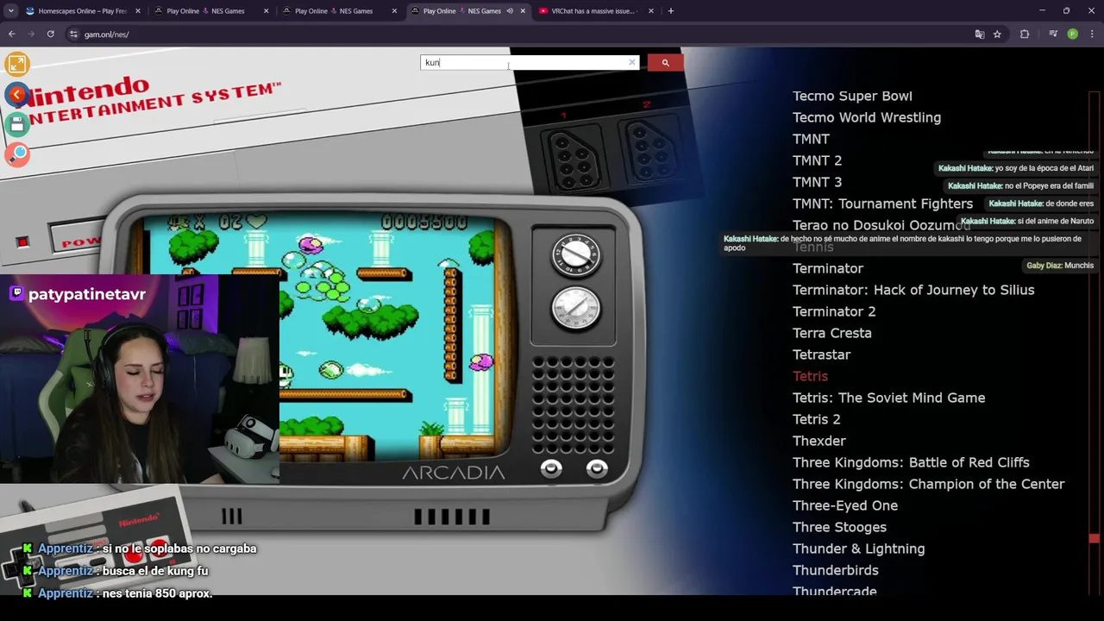Mute the audio indicator on active tab
The height and width of the screenshot is (621, 1104).
click(510, 11)
